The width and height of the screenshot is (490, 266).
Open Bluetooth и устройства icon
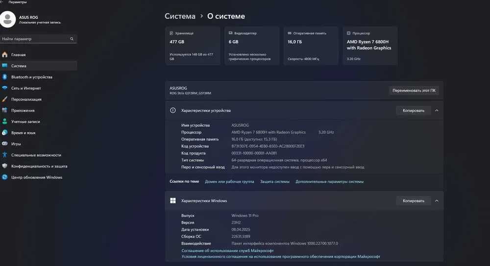pyautogui.click(x=5, y=77)
